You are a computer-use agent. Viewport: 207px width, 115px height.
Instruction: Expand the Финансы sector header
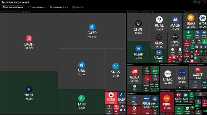[131, 65]
